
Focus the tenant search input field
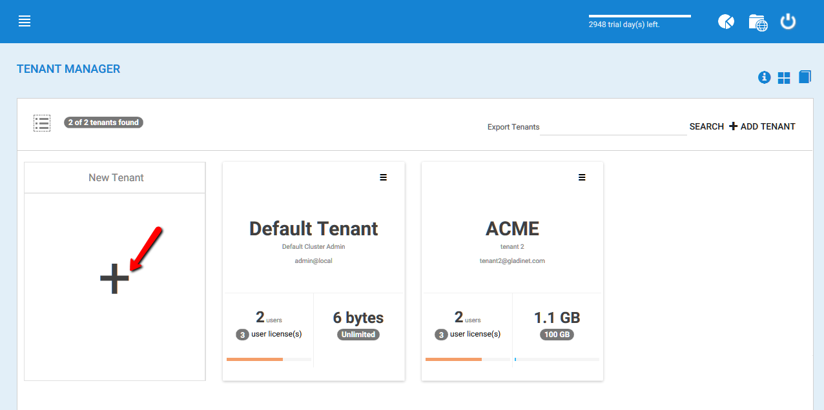click(x=613, y=127)
